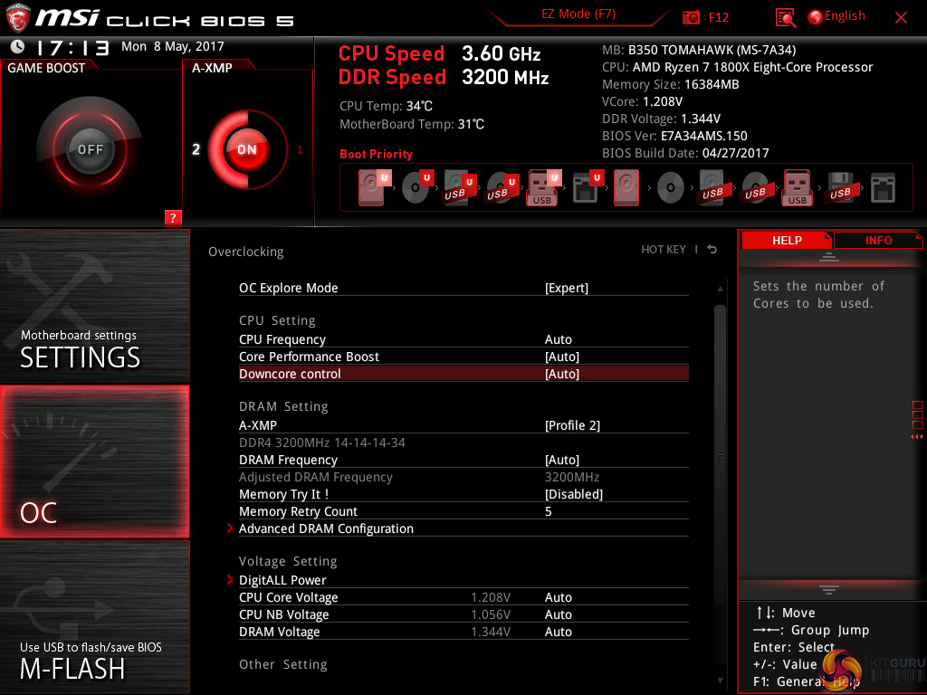The height and width of the screenshot is (695, 927).
Task: Click the Boot Priority heading
Action: tap(376, 154)
